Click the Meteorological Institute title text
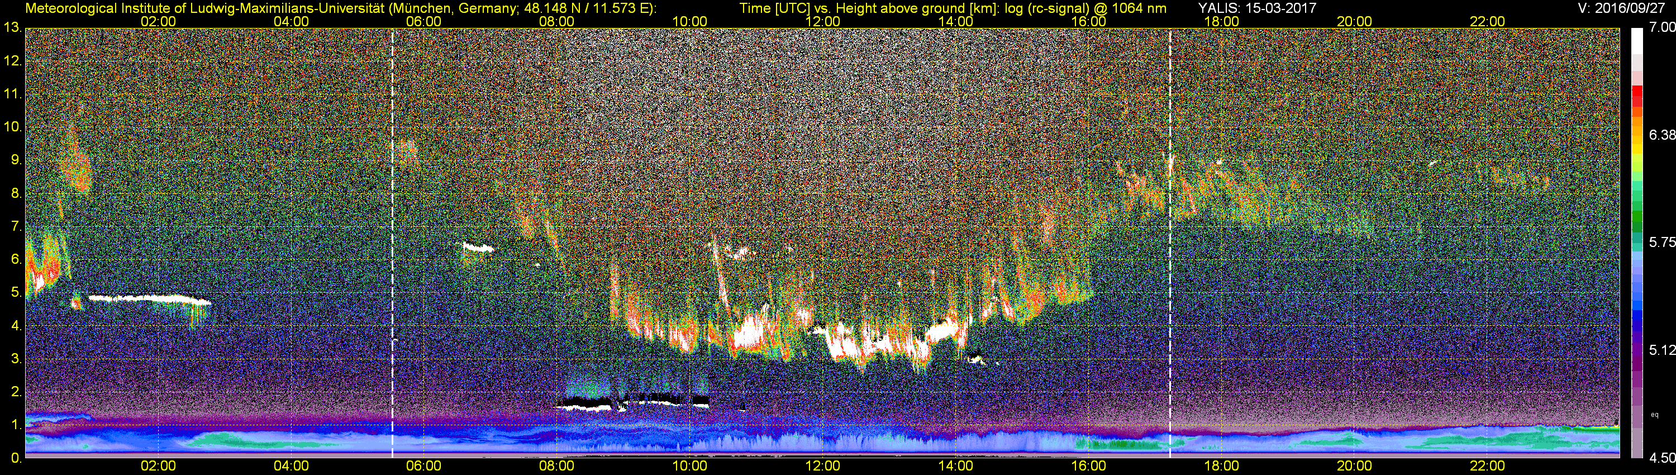Image resolution: width=1676 pixels, height=475 pixels. click(341, 8)
